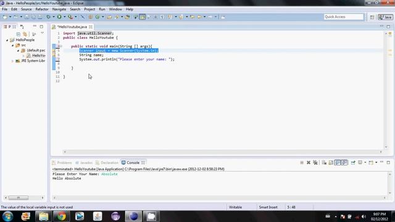Click the Run Last Tool external tools icon
Viewport: 395px width, 222px height.
pyautogui.click(x=70, y=17)
